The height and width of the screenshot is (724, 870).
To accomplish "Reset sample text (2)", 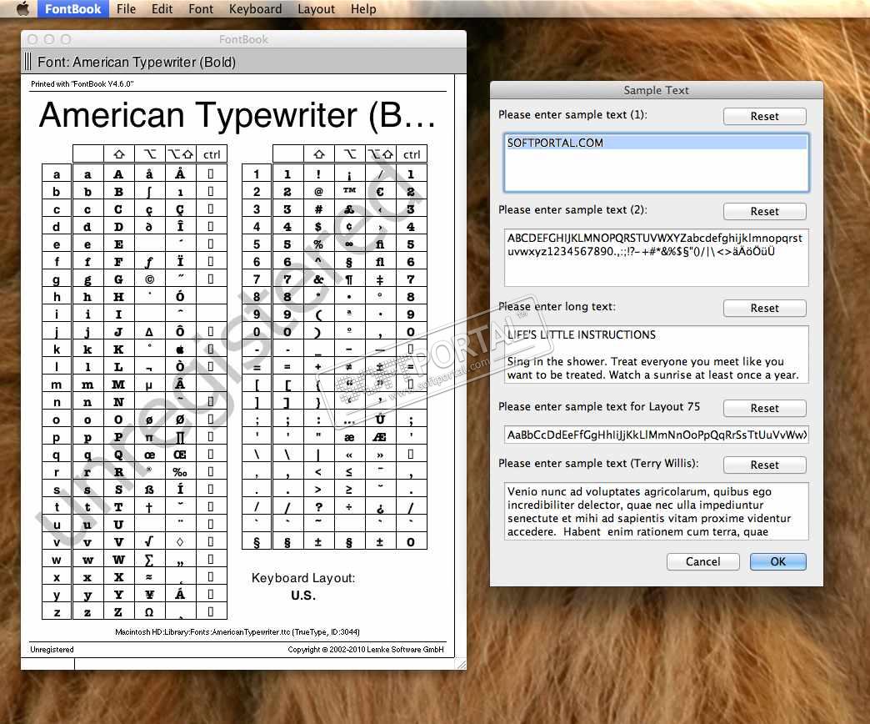I will click(764, 211).
